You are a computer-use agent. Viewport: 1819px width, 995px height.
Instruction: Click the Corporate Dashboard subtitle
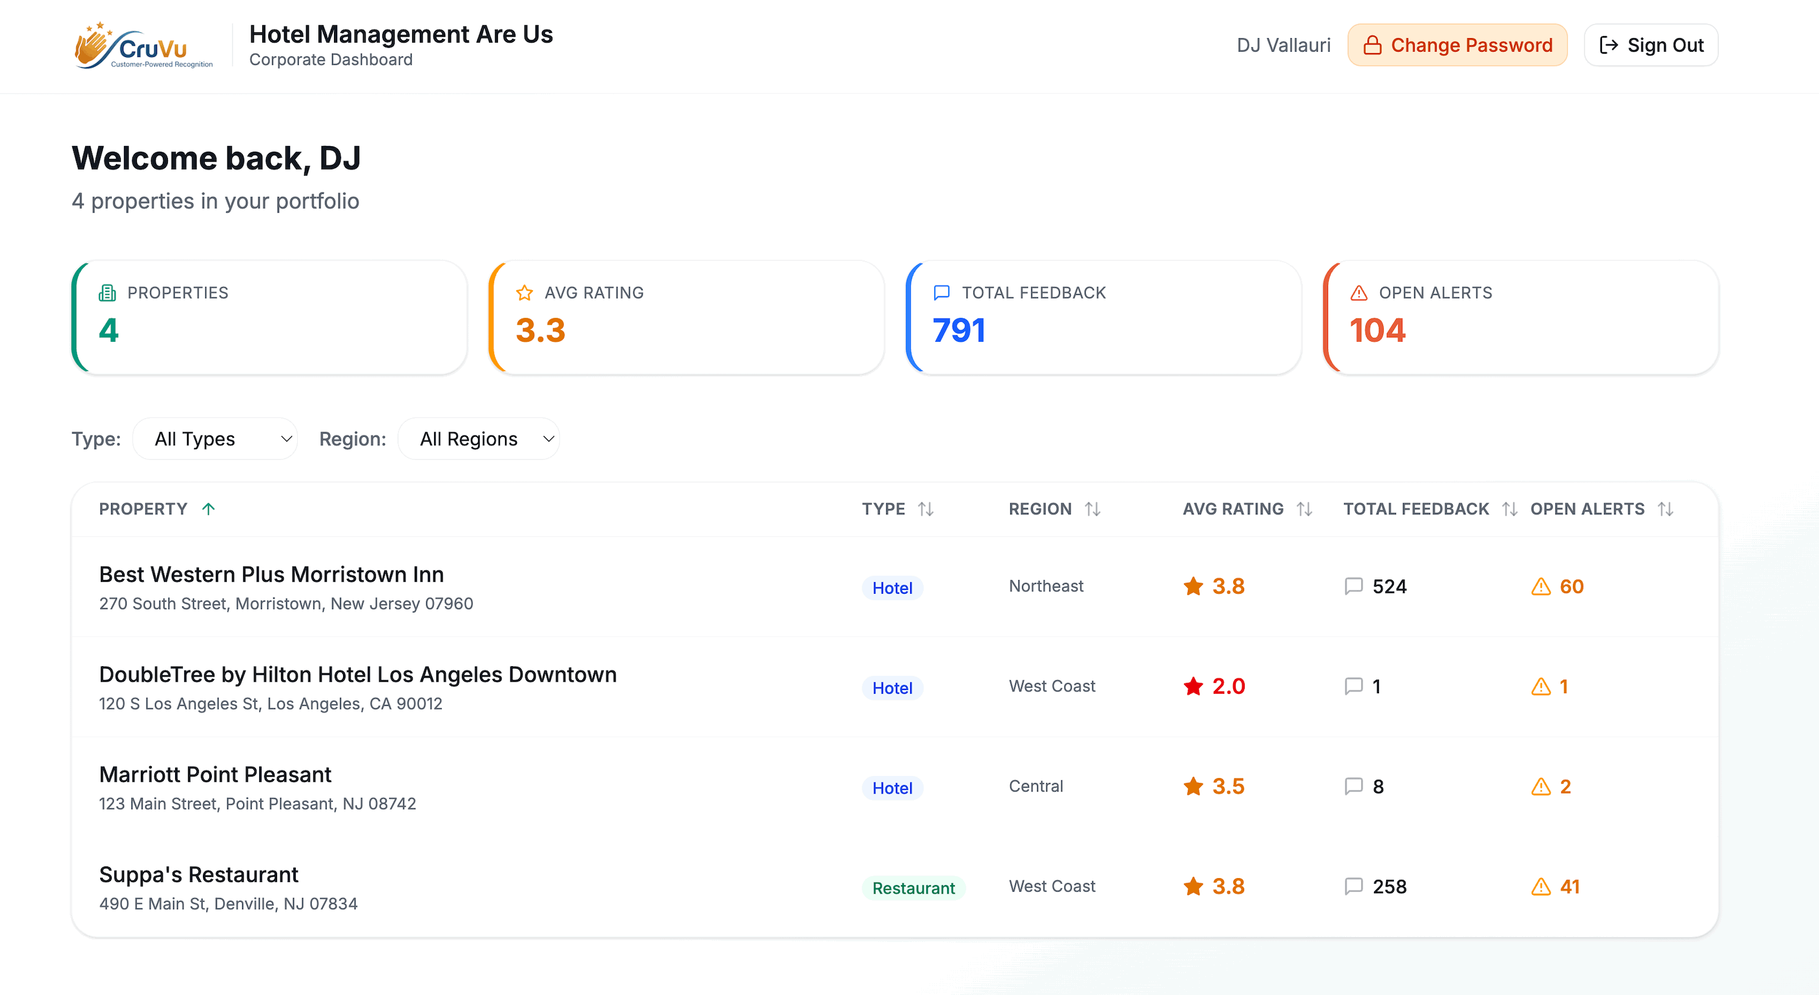click(x=331, y=59)
